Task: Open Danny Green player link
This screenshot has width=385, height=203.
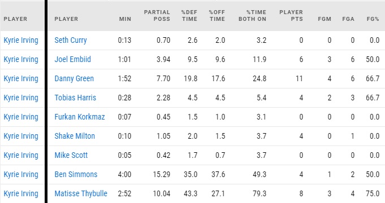Action: (74, 78)
